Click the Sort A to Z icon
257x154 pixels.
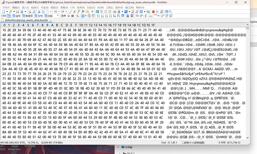click(98, 16)
